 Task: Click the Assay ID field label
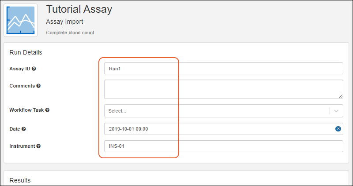tap(19, 69)
